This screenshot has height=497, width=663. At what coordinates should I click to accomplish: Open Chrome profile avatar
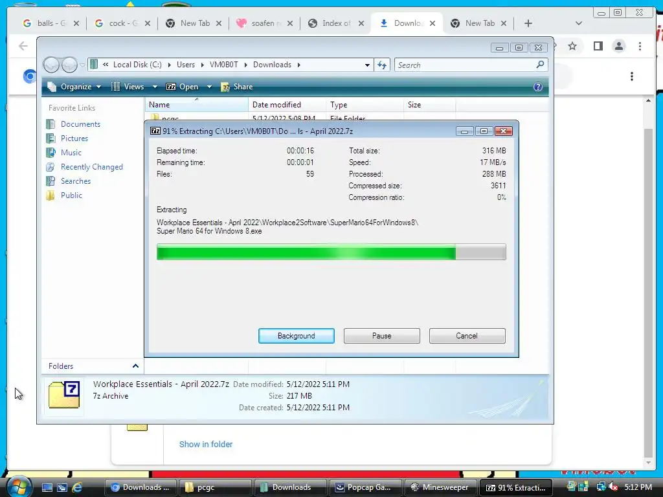pos(618,46)
